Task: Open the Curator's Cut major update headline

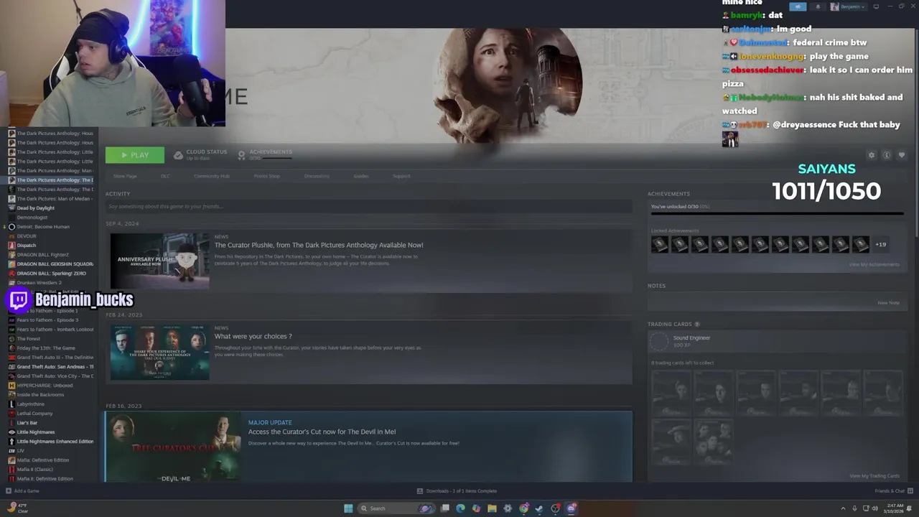Action: click(x=322, y=432)
